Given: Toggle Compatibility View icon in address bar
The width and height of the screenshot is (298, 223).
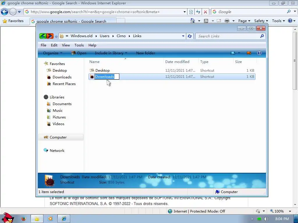Looking at the screenshot, I should 191,12.
